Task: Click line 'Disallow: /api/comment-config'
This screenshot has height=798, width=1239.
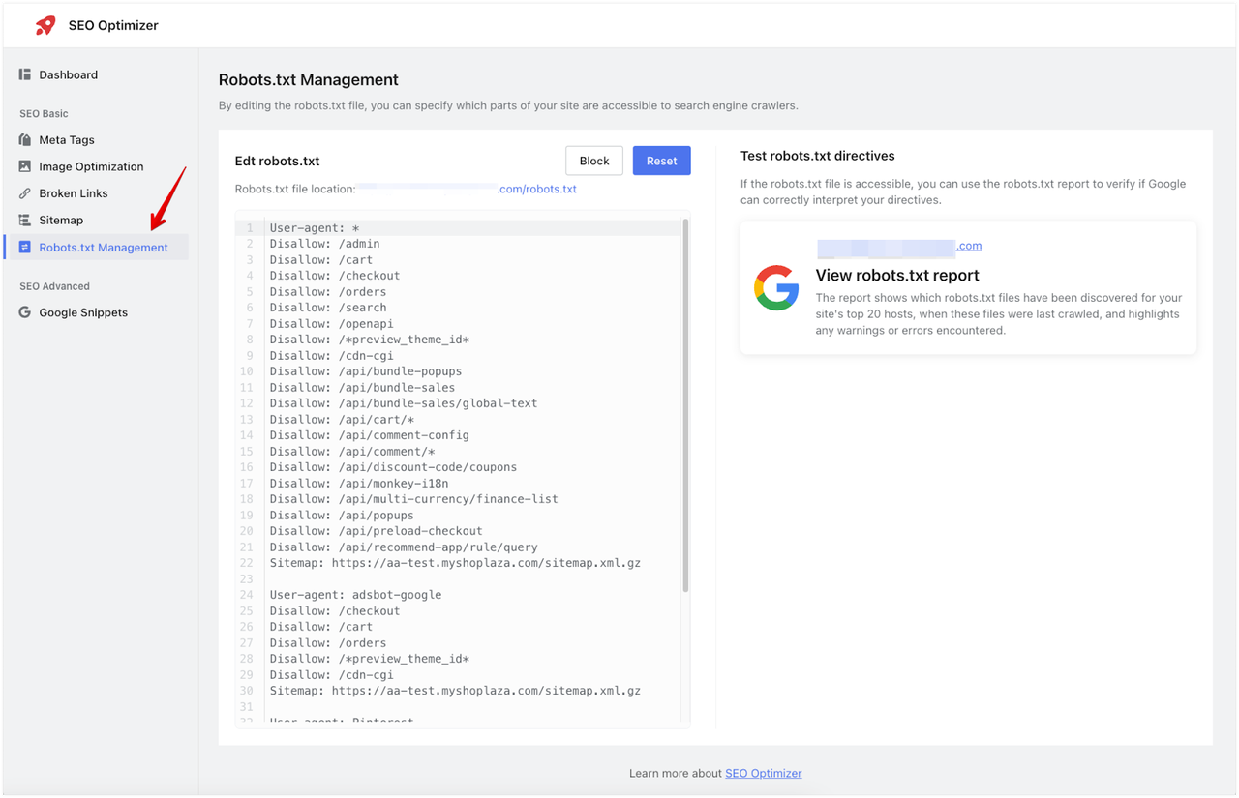Action: (369, 435)
